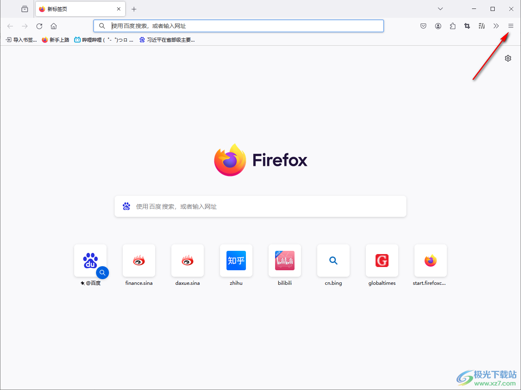Open the 新手上路 bookmark
Screen dimensions: 521x390
tap(56, 40)
